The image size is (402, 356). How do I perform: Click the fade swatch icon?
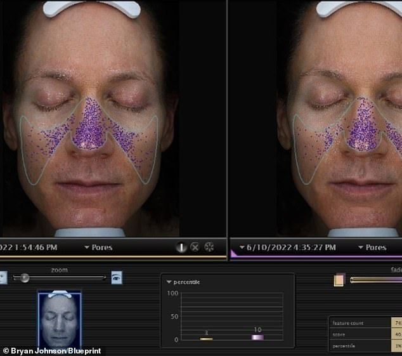pos(339,280)
